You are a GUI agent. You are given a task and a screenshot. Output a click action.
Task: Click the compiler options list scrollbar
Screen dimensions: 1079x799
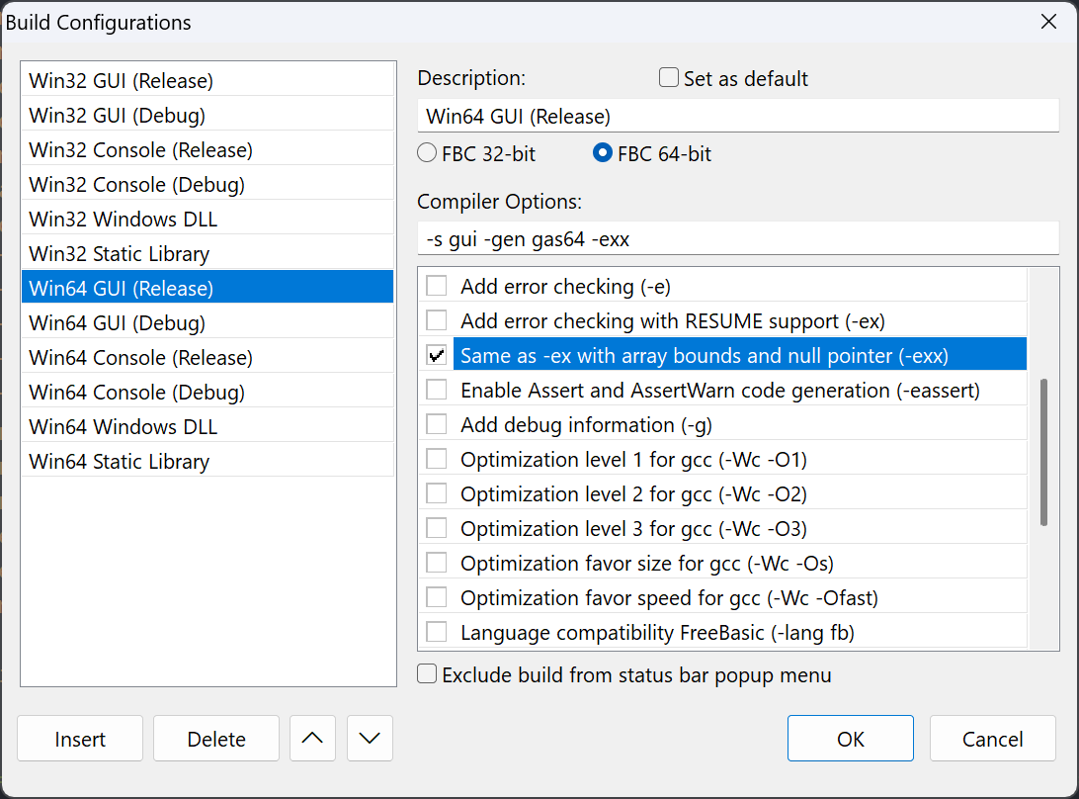pos(1043,453)
